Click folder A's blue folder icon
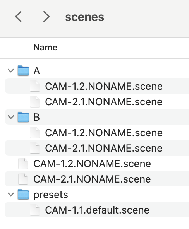189x229 pixels. tap(23, 71)
